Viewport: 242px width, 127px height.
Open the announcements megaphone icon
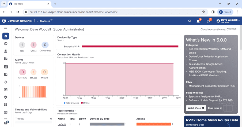(x=6, y=123)
